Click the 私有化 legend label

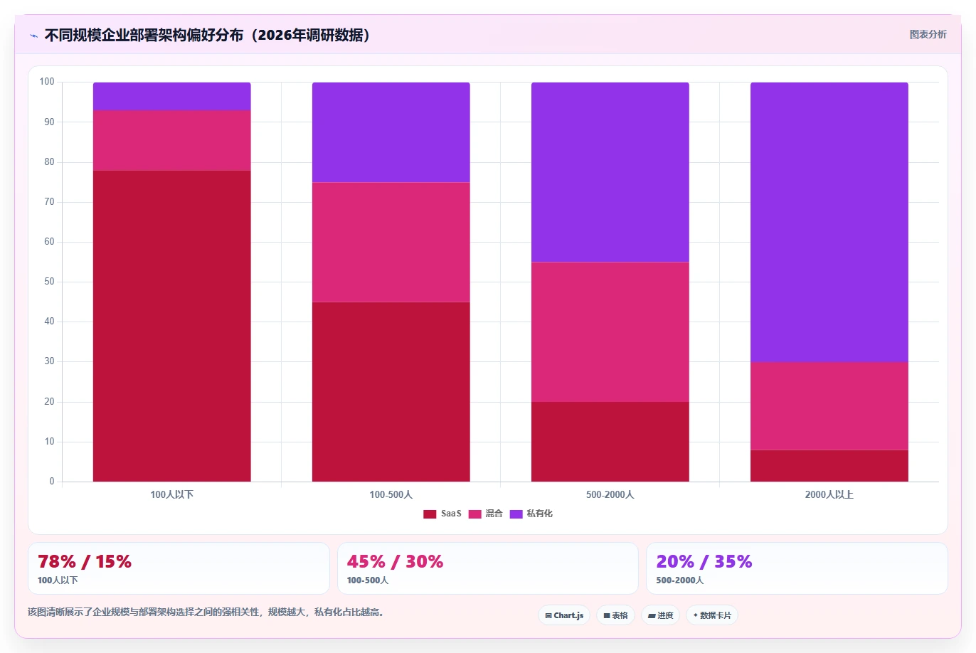(x=539, y=514)
